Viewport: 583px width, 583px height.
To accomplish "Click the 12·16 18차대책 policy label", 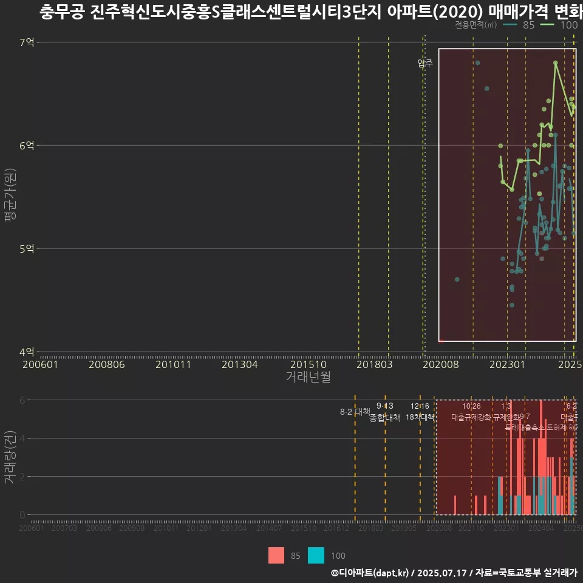I will click(x=420, y=412).
